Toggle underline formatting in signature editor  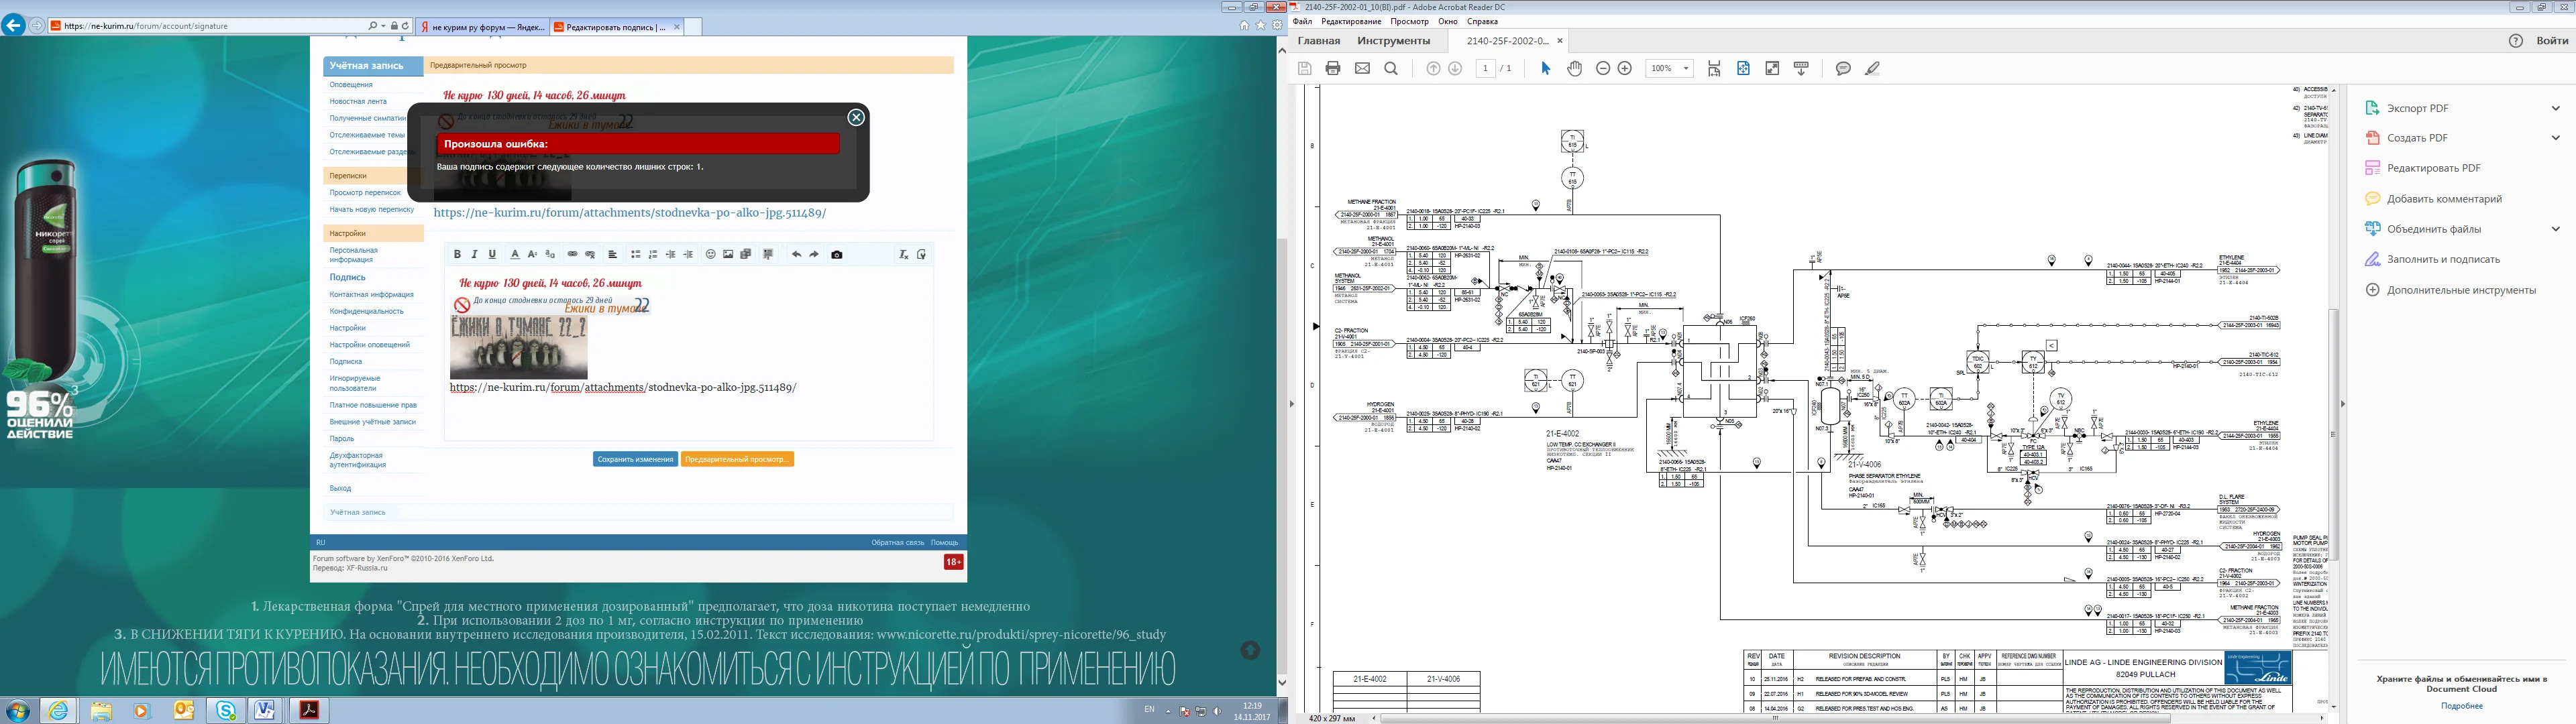(492, 255)
